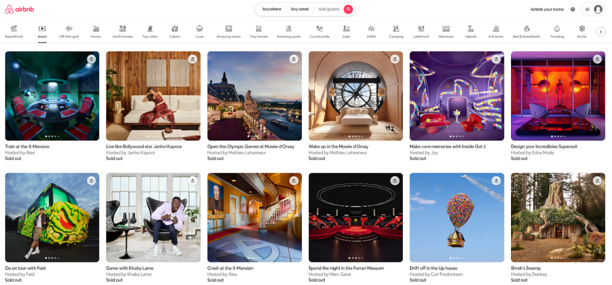Open the Wake up in the Musée d'Orsay photo
The image size is (612, 285).
356,96
